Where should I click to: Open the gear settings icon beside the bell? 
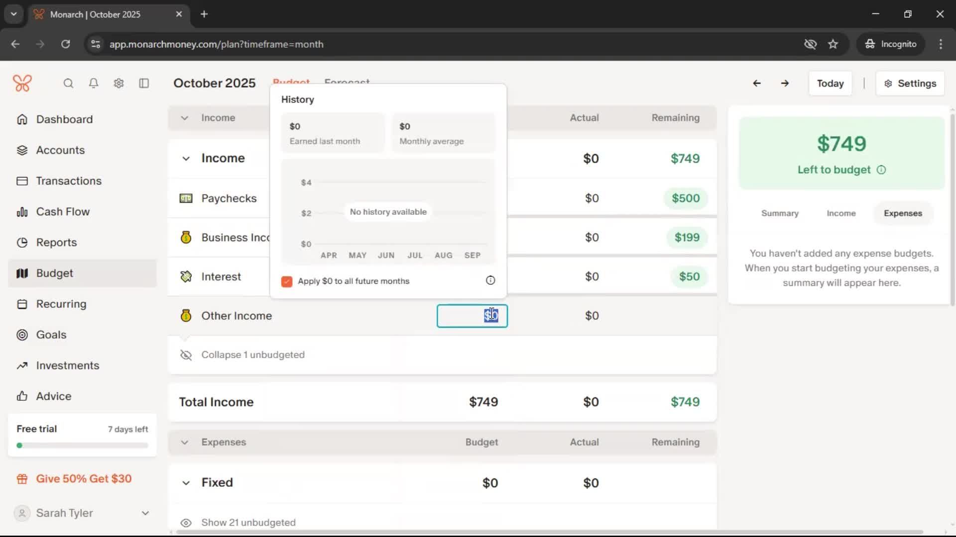point(119,84)
